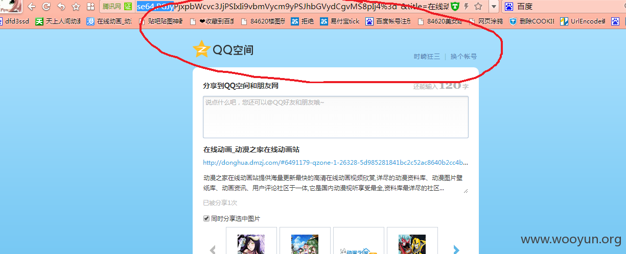Click the 时崎狂三 account name
626x254 pixels.
coord(427,57)
